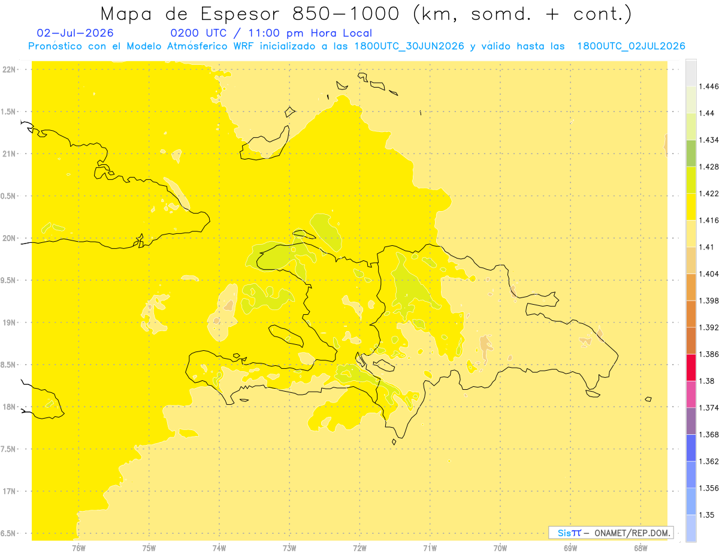719x556 pixels.
Task: Select the date label '02-Jul-2026'
Action: (74, 33)
